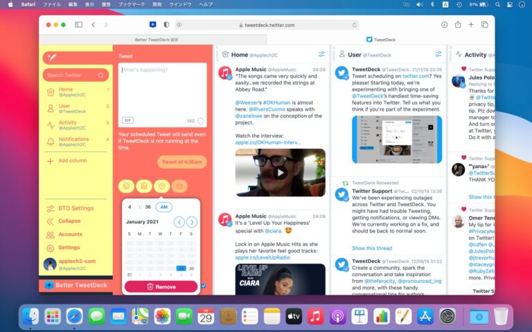Click the new Tweet feather button
This screenshot has height=332, width=532.
click(78, 57)
